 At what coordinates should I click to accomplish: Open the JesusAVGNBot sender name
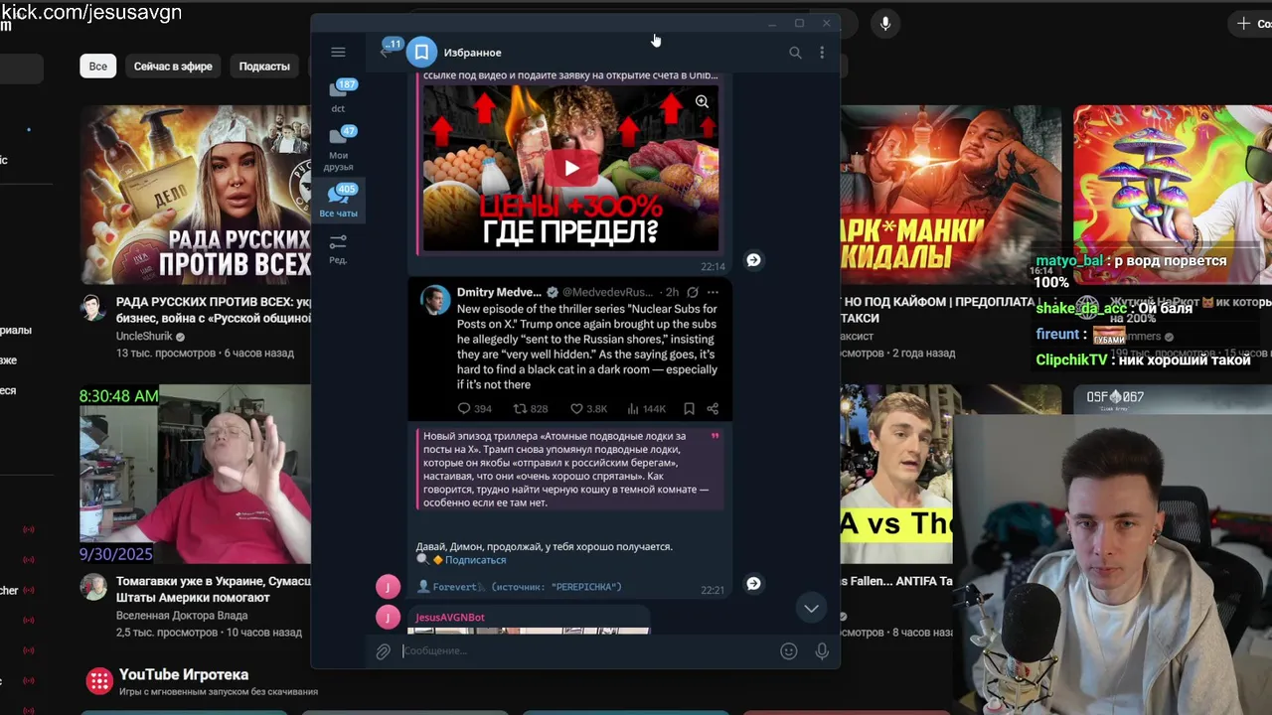(450, 618)
